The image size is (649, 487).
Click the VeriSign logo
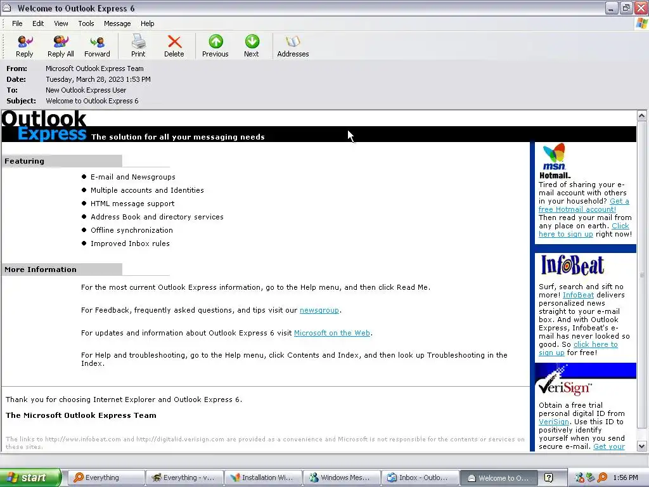565,382
